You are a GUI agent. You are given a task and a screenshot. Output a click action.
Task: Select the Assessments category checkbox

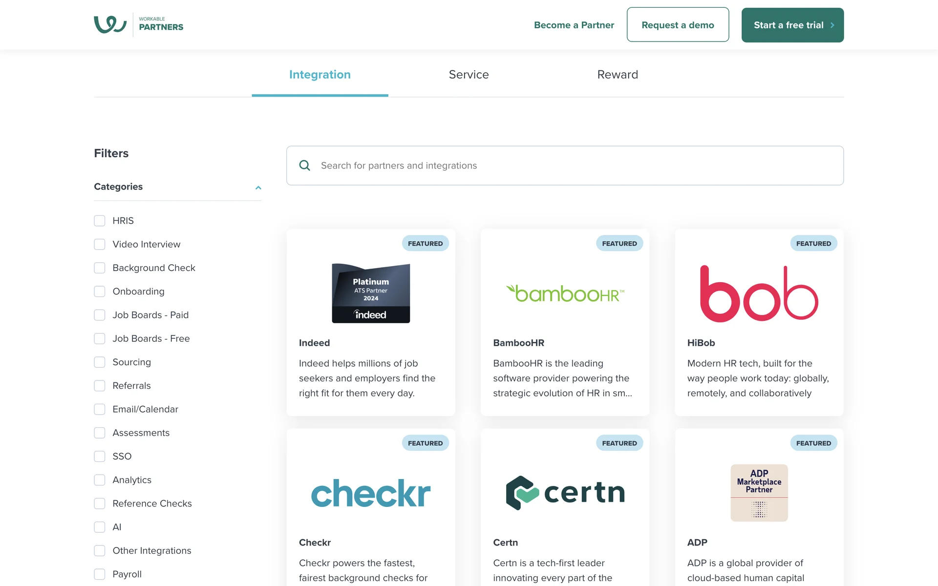pos(100,433)
